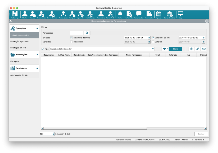Open Prod/serviços from the toolbar
This screenshot has width=218, height=153.
tap(15, 15)
